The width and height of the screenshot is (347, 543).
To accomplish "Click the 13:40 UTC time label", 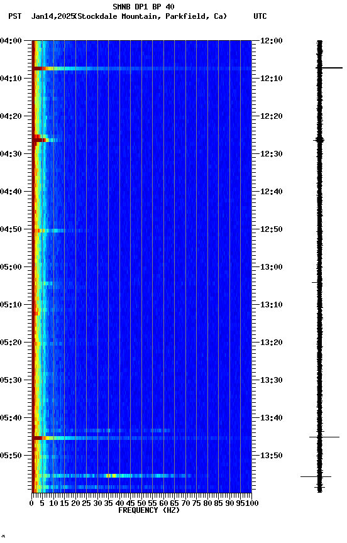I will tap(272, 418).
